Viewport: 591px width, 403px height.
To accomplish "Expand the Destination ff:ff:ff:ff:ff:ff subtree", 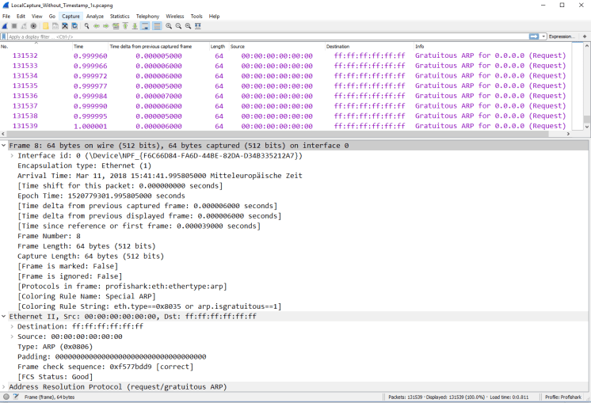I will click(x=12, y=326).
